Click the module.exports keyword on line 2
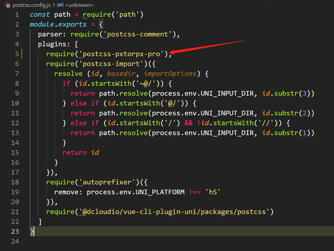Viewport: 334px width, 251px height. click(58, 24)
